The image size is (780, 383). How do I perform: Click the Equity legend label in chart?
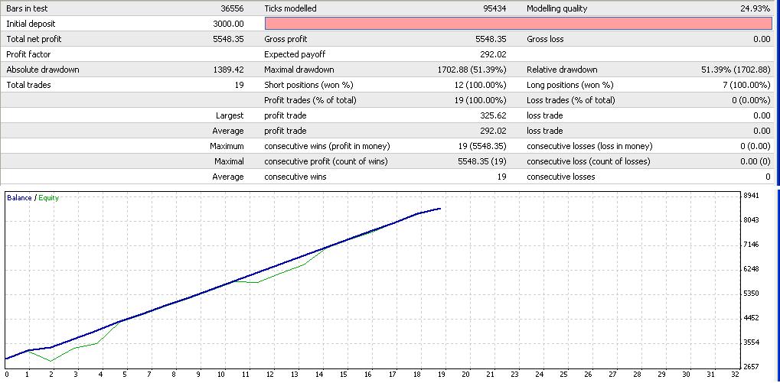(x=48, y=198)
